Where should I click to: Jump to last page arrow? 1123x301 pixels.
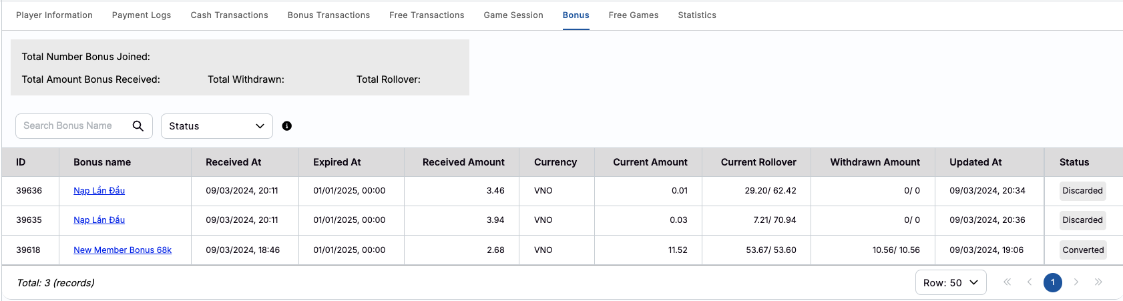point(1098,282)
